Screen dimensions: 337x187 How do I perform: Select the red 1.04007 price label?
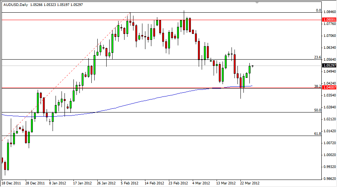pyautogui.click(x=329, y=87)
